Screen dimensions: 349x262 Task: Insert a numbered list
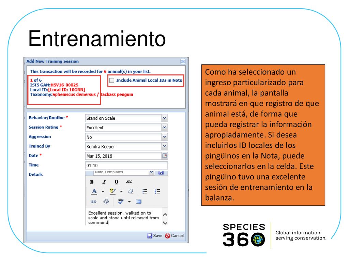(x=157, y=191)
